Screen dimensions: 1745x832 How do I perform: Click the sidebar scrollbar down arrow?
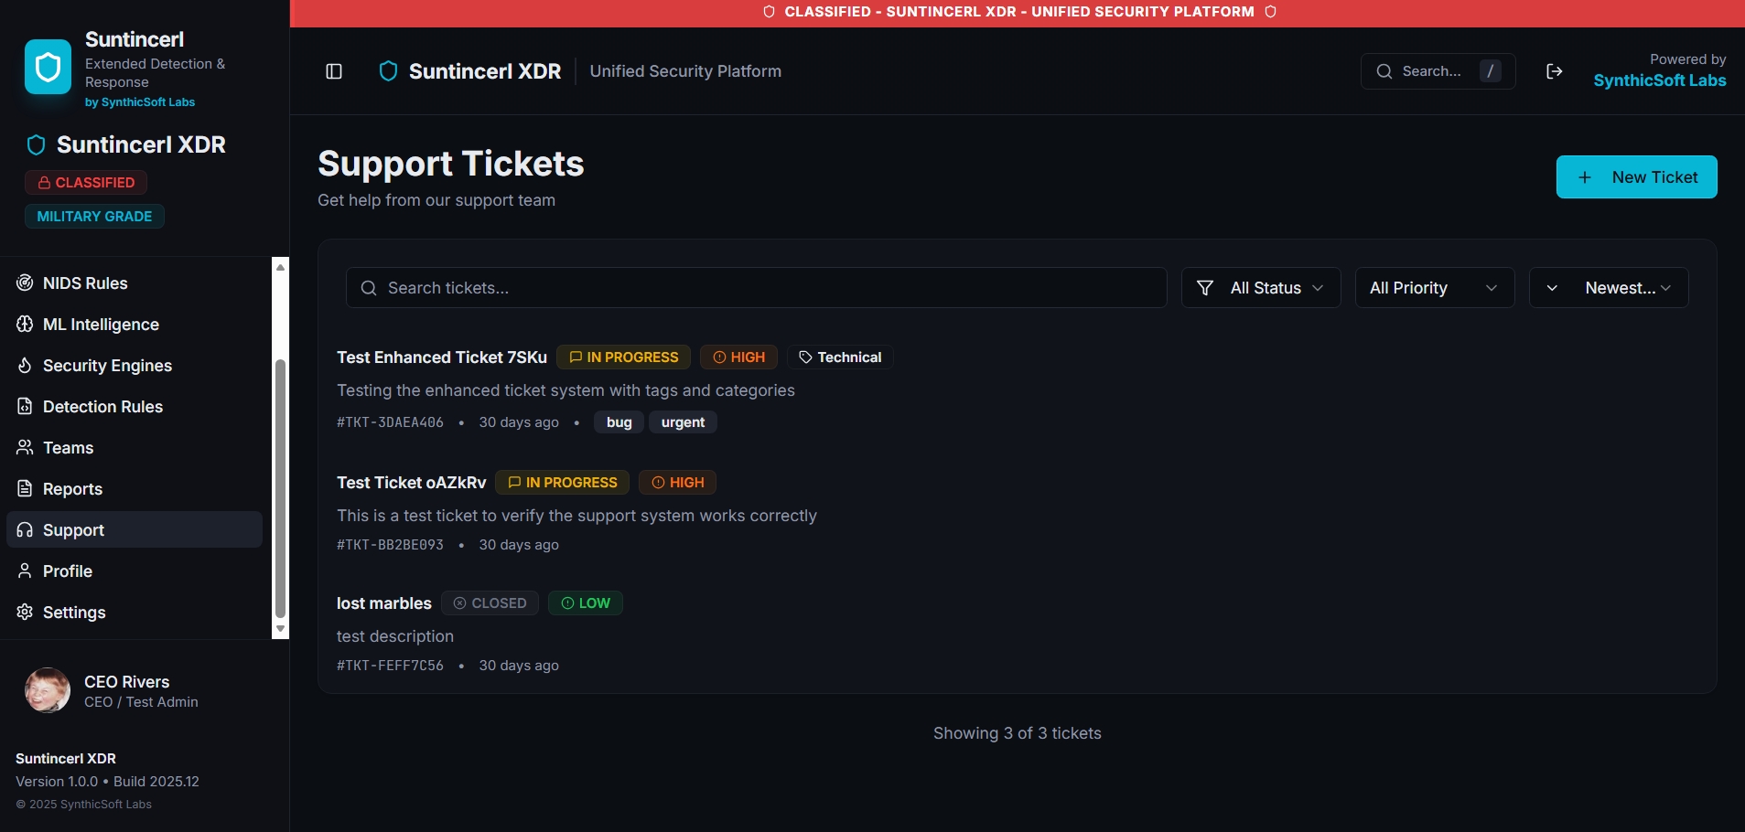point(281,629)
